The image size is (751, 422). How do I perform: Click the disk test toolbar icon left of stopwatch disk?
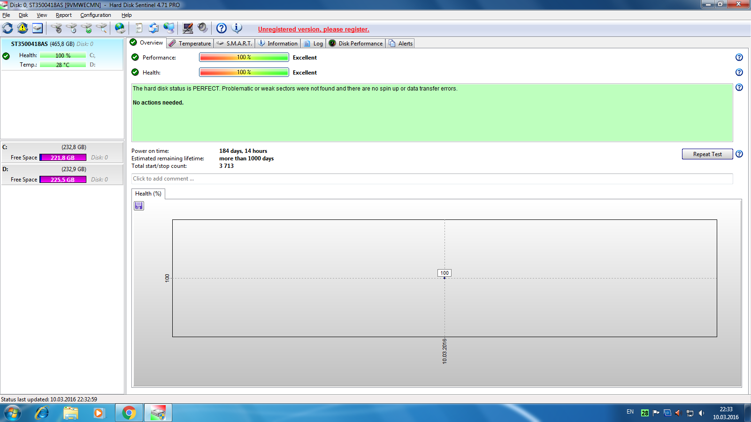[x=56, y=28]
